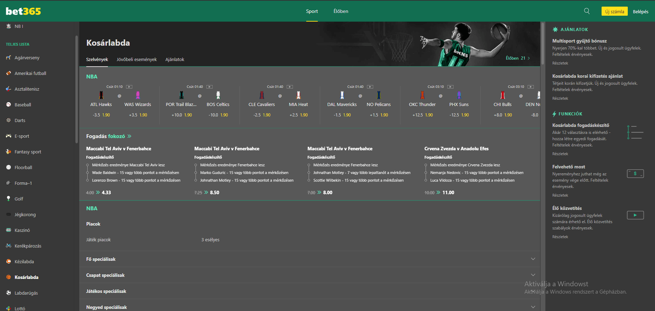Open Részletek under Multisport gyűjtő bónusz
This screenshot has height=311, width=655.
click(x=560, y=63)
